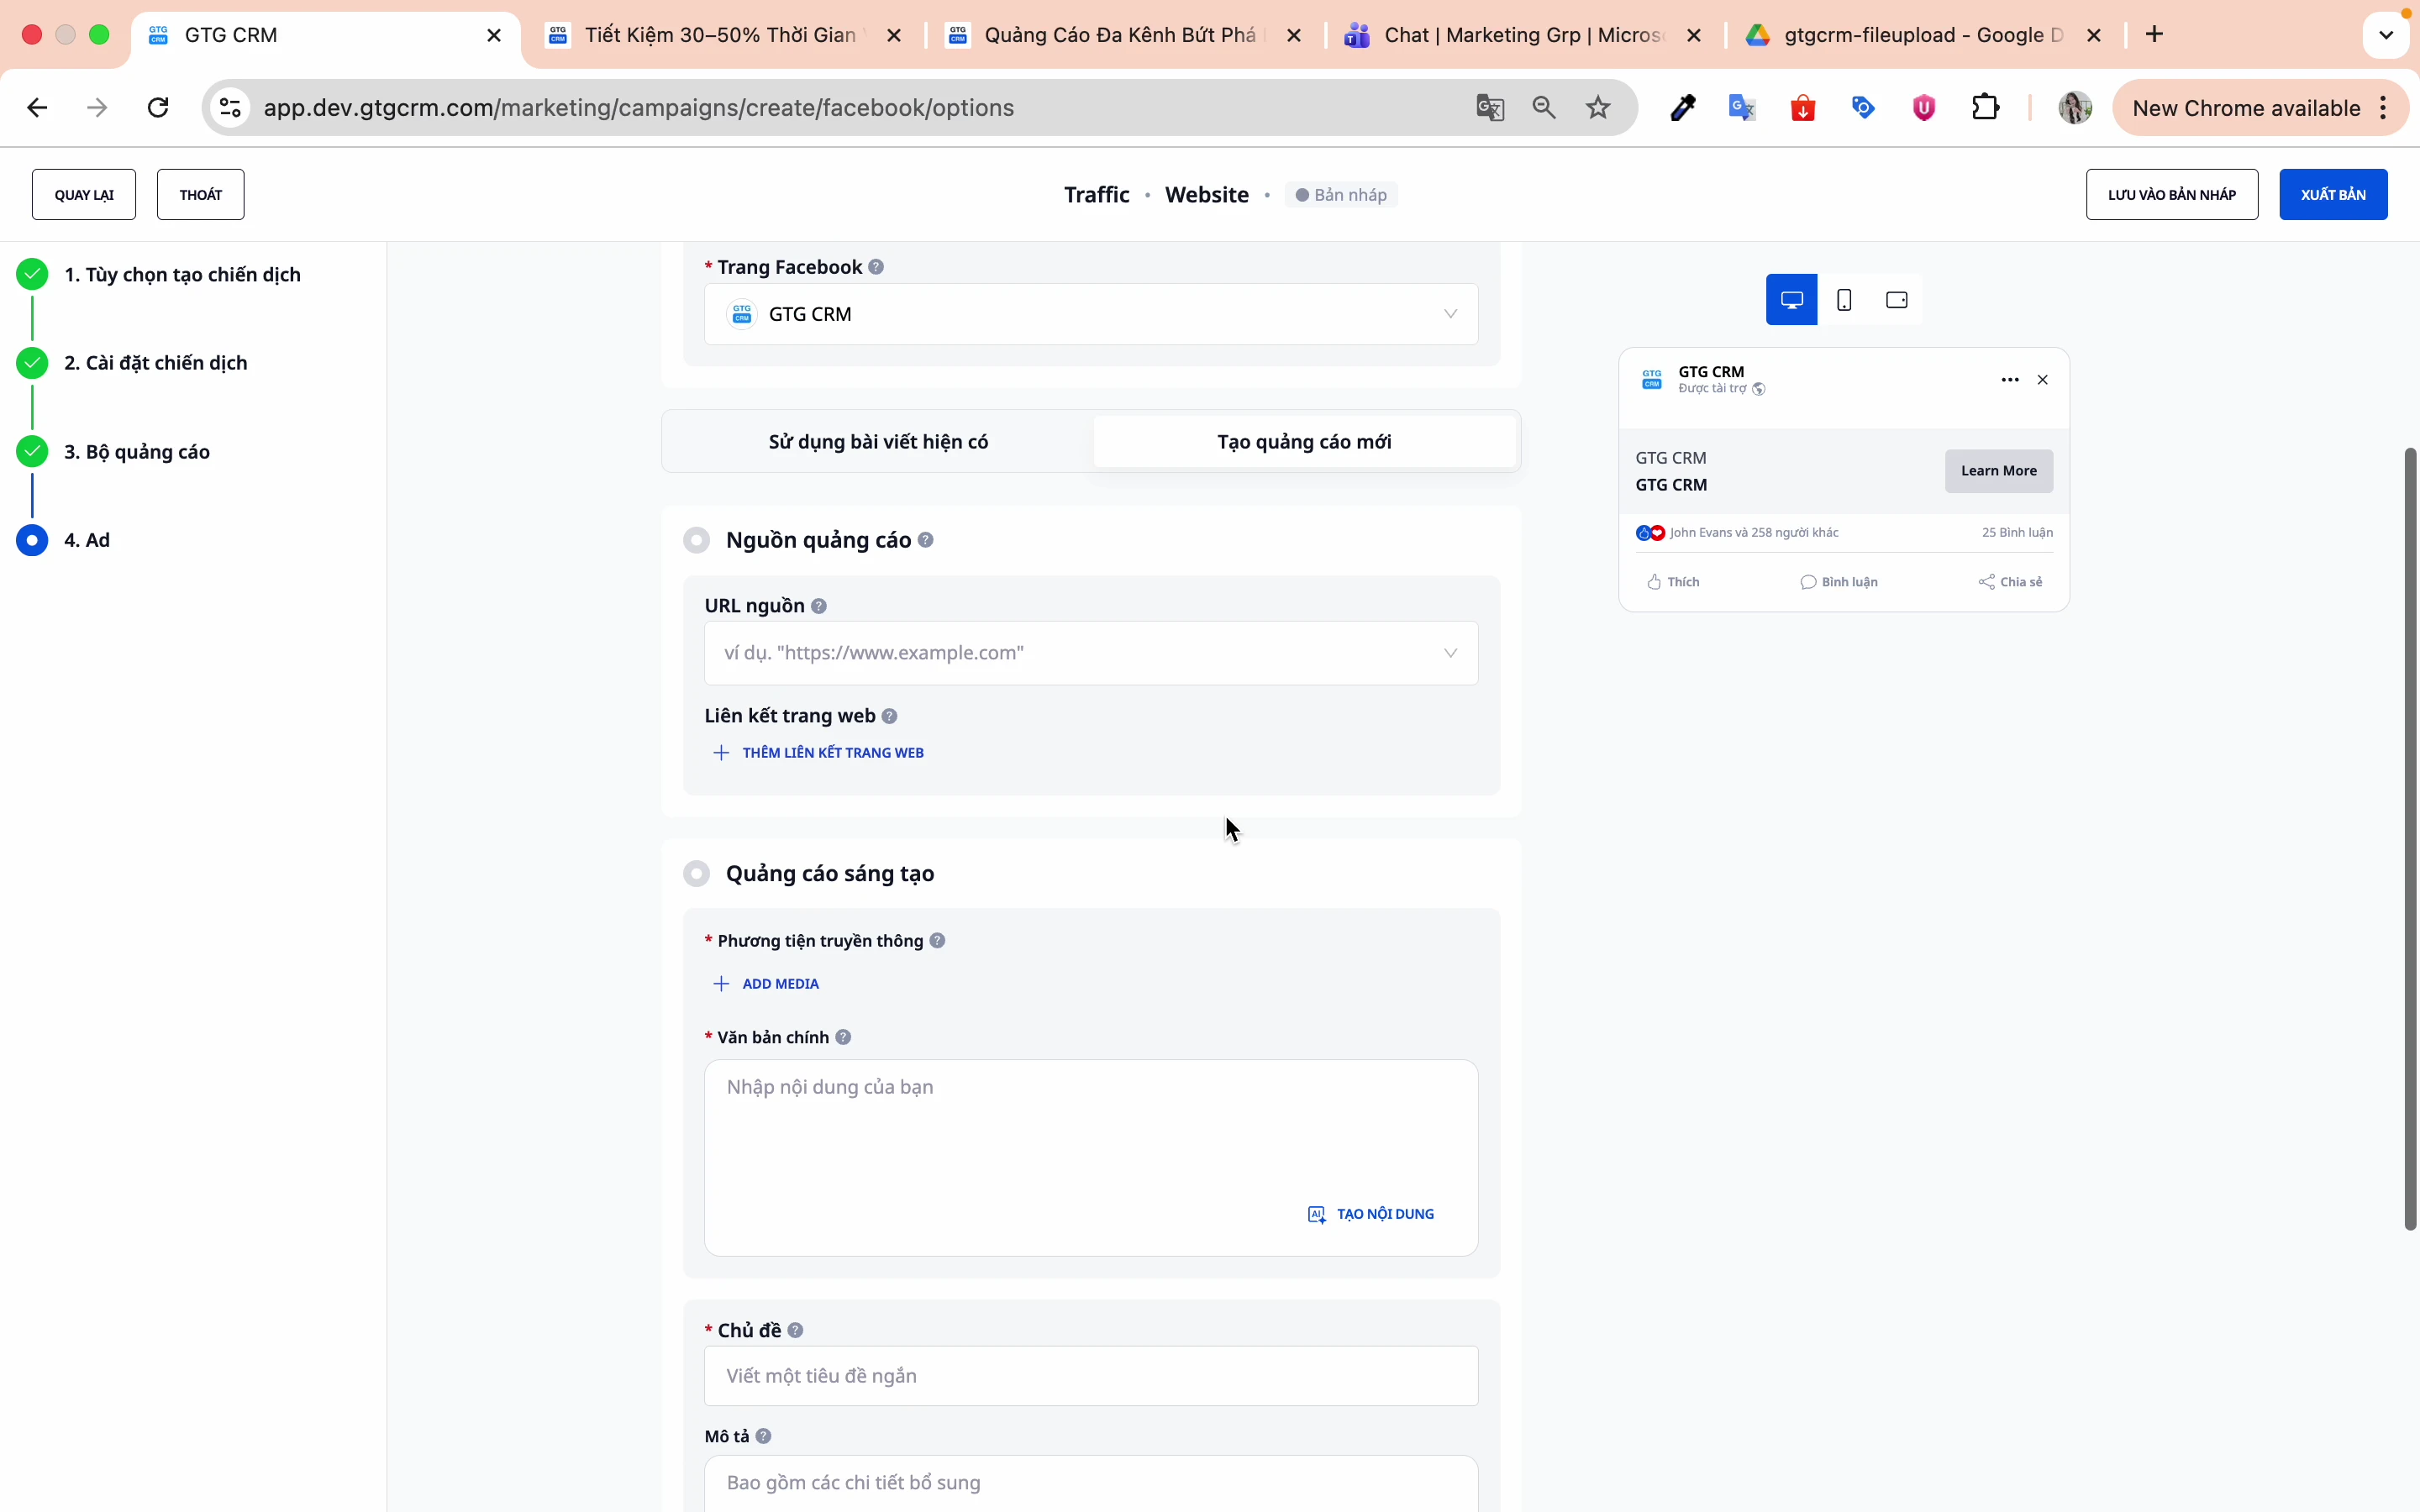Switch preview to desktop view icon
2420x1512 pixels.
tap(1791, 300)
